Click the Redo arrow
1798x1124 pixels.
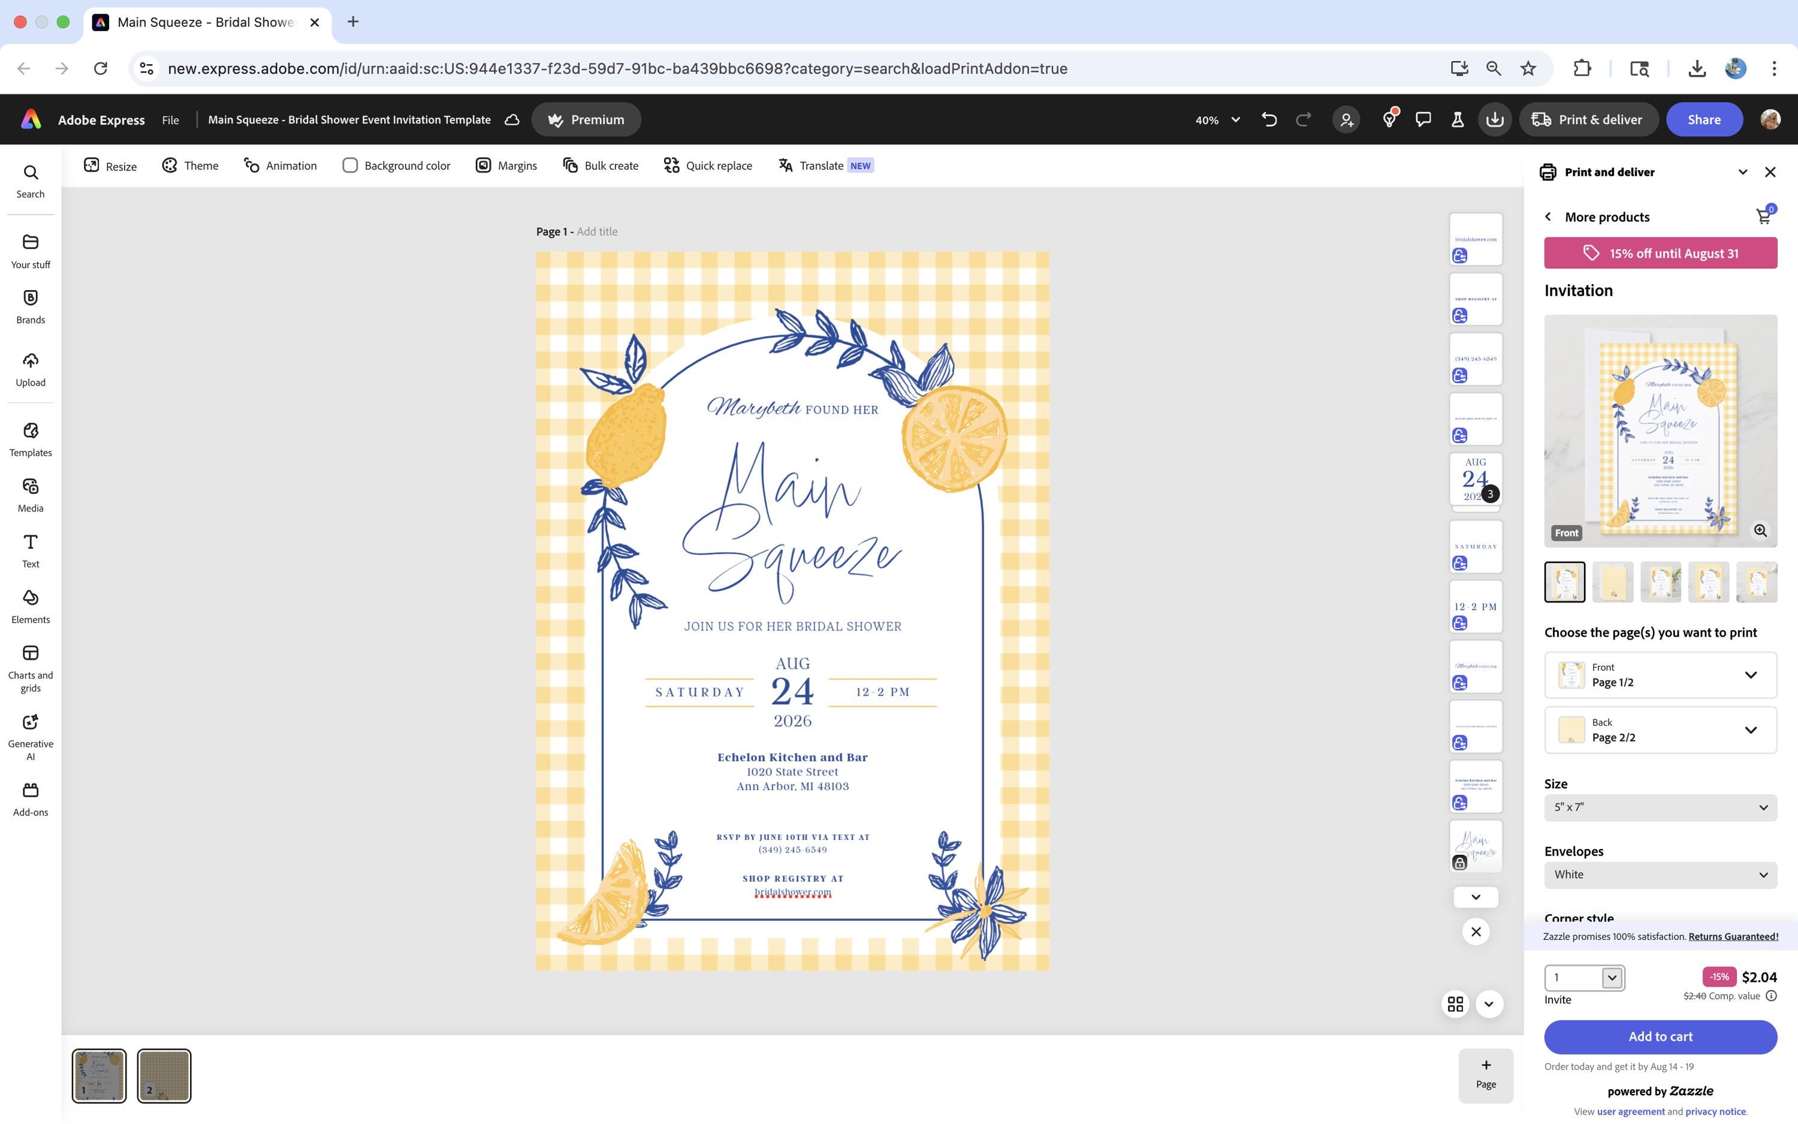pos(1303,120)
